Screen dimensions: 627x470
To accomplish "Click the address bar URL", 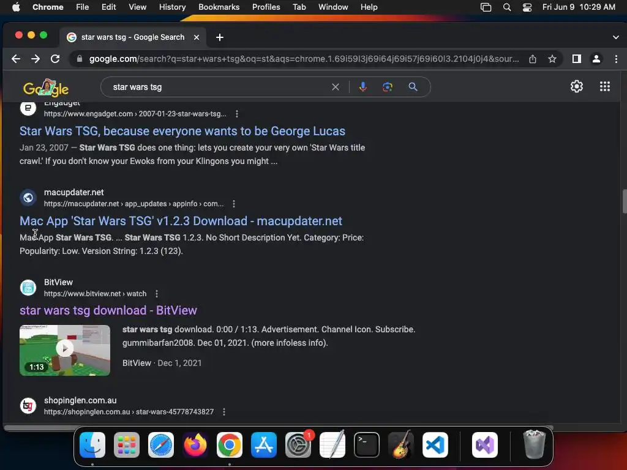I will tap(304, 59).
